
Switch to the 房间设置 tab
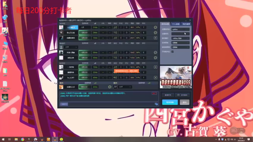coord(165,24)
